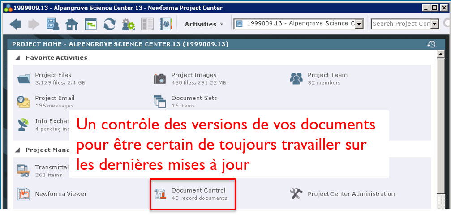Collapse the Project Management section
451x215 pixels.
(18, 150)
